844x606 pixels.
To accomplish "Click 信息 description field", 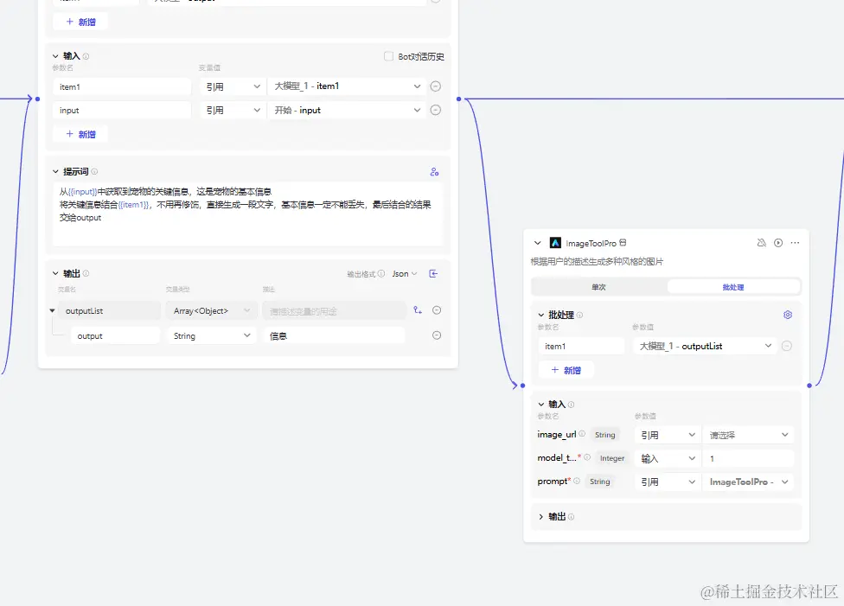I will 334,335.
